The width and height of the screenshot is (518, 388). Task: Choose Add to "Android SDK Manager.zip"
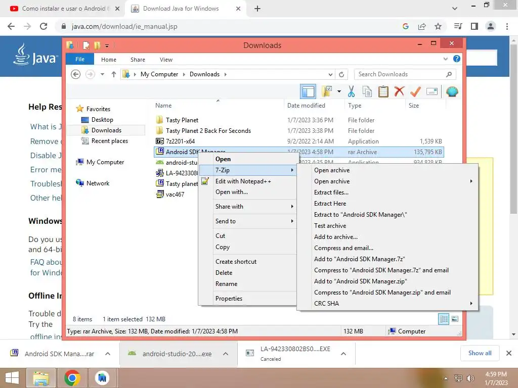tap(360, 281)
